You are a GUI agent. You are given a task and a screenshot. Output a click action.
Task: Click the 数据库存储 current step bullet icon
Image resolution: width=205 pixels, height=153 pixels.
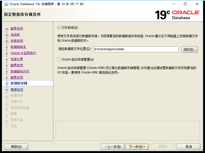click(7, 83)
